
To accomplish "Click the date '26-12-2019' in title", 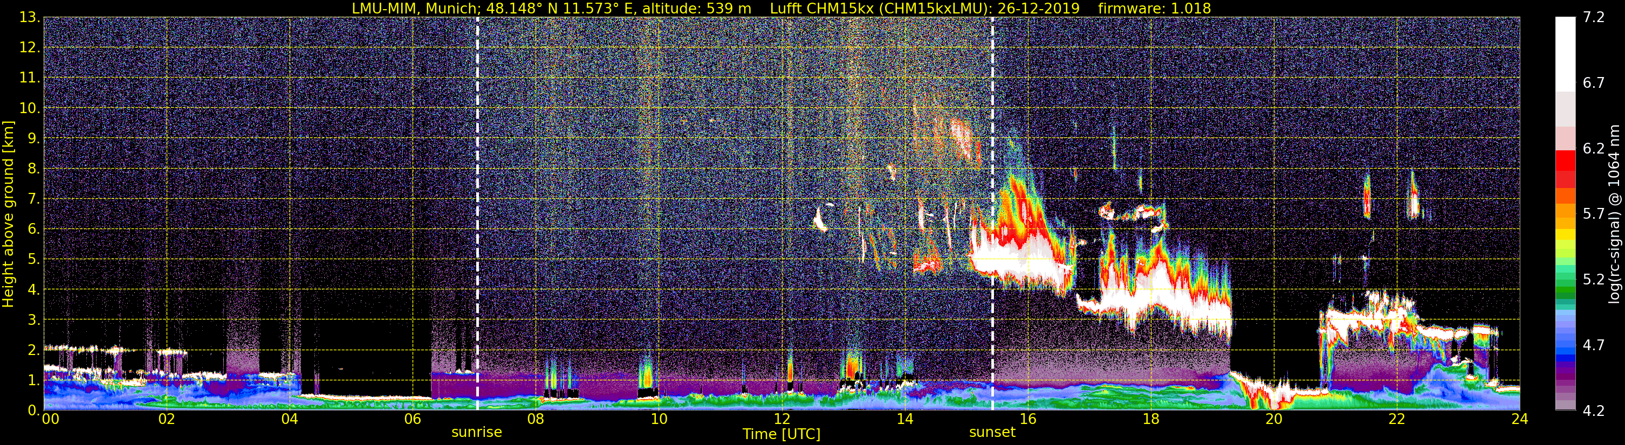I will click(1039, 8).
